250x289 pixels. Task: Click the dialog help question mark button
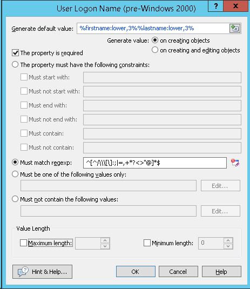[216, 6]
